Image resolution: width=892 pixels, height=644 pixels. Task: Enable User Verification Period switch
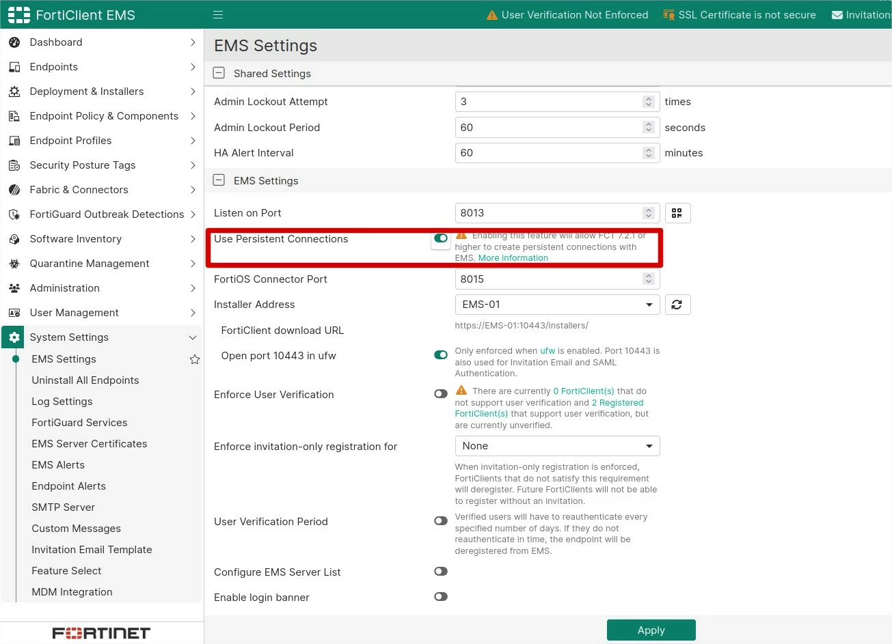click(x=441, y=521)
